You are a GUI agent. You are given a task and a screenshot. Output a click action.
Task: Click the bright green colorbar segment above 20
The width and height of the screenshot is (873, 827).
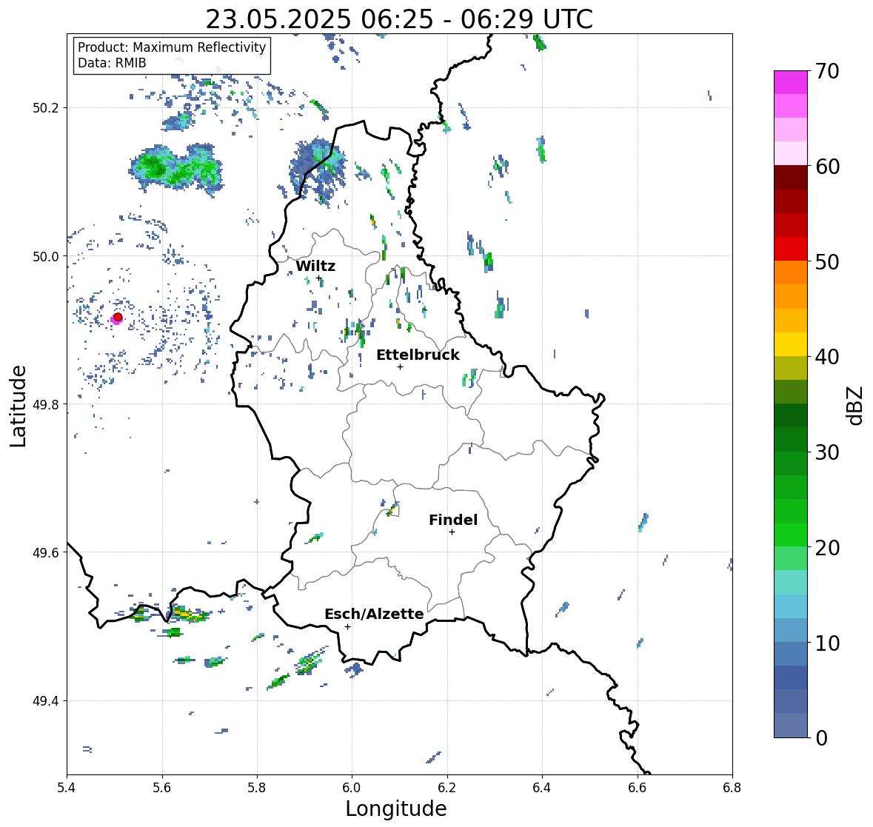pyautogui.click(x=791, y=535)
